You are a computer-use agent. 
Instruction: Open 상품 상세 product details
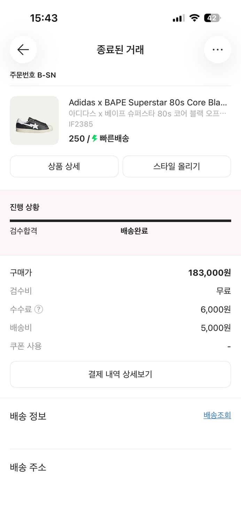[x=64, y=166]
